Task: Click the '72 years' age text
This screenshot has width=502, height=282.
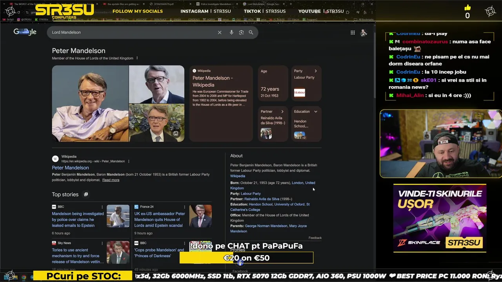Action: pos(270,89)
